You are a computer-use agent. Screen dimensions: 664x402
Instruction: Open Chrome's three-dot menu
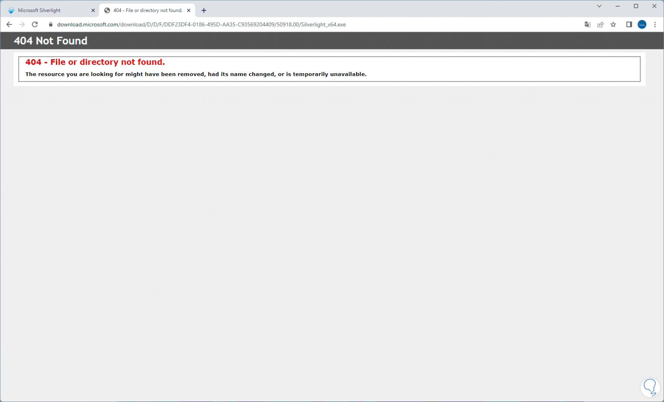tap(655, 25)
